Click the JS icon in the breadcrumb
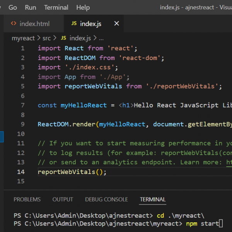The image size is (232, 232). pos(63,38)
